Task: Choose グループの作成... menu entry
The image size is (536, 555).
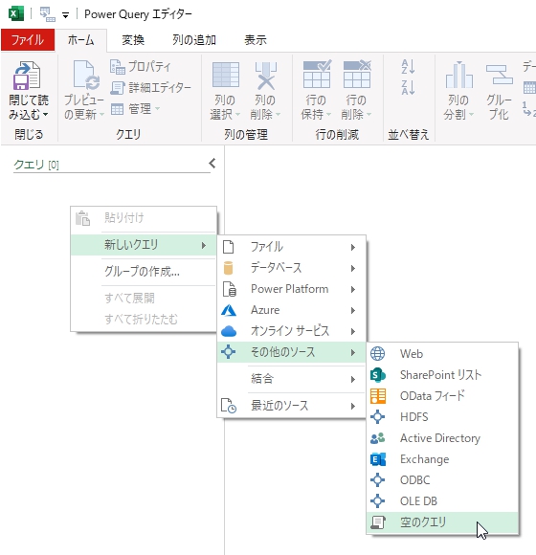Action: 144,272
